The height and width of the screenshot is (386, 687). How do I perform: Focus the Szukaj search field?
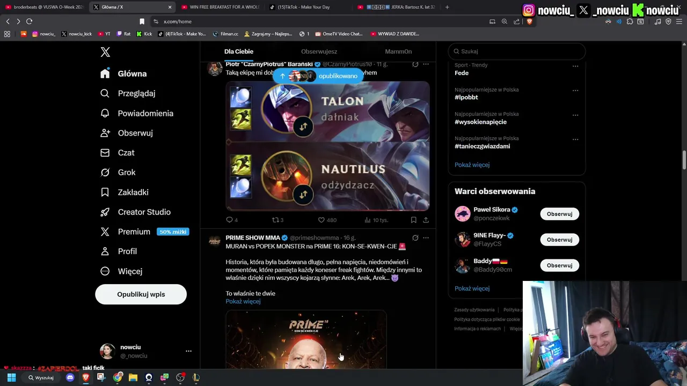click(x=516, y=51)
